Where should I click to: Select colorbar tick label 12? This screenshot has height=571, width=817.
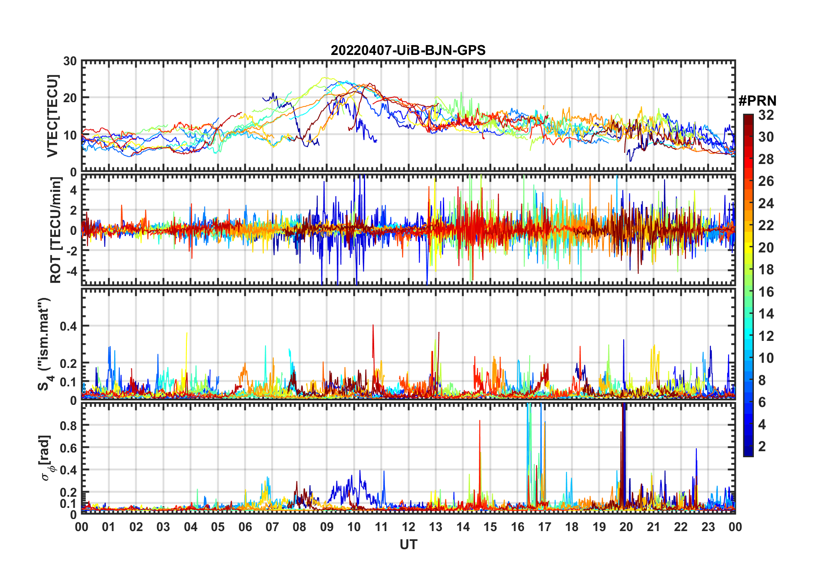[x=766, y=336]
